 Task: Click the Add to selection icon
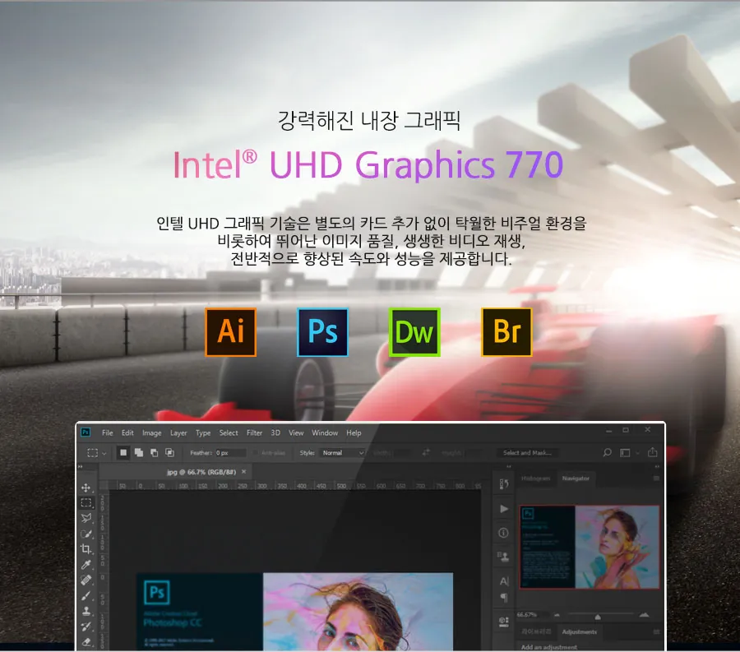tap(139, 452)
